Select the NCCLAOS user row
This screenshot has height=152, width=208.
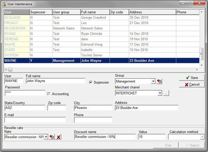(102, 17)
